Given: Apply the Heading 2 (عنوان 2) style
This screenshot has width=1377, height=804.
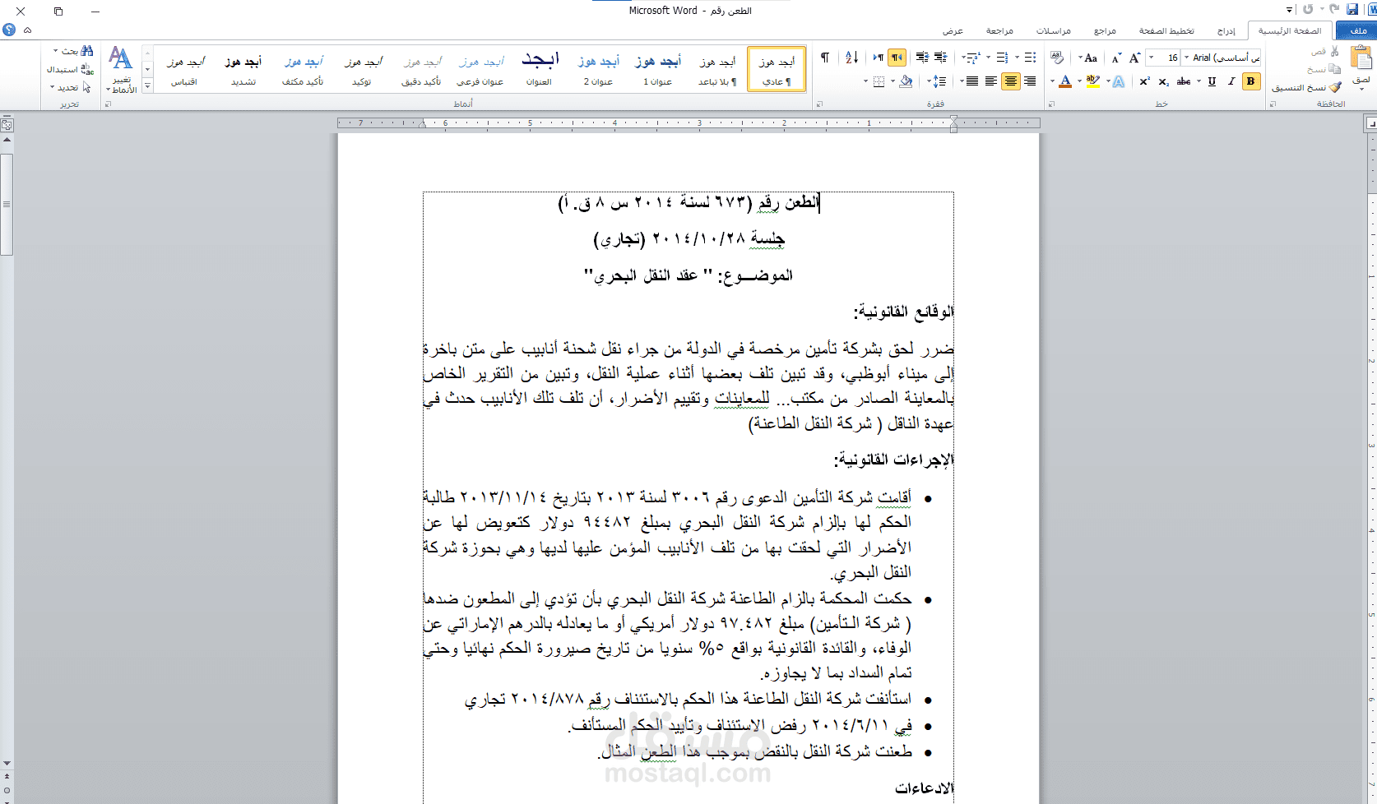Looking at the screenshot, I should (x=598, y=69).
